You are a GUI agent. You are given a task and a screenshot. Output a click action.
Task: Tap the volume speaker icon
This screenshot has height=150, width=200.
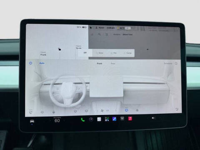[153, 118]
